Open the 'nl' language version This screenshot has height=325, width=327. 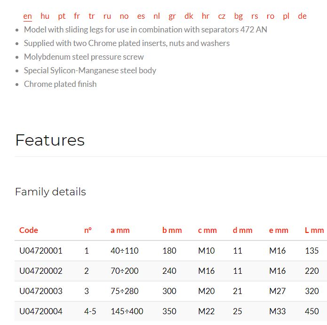[157, 16]
